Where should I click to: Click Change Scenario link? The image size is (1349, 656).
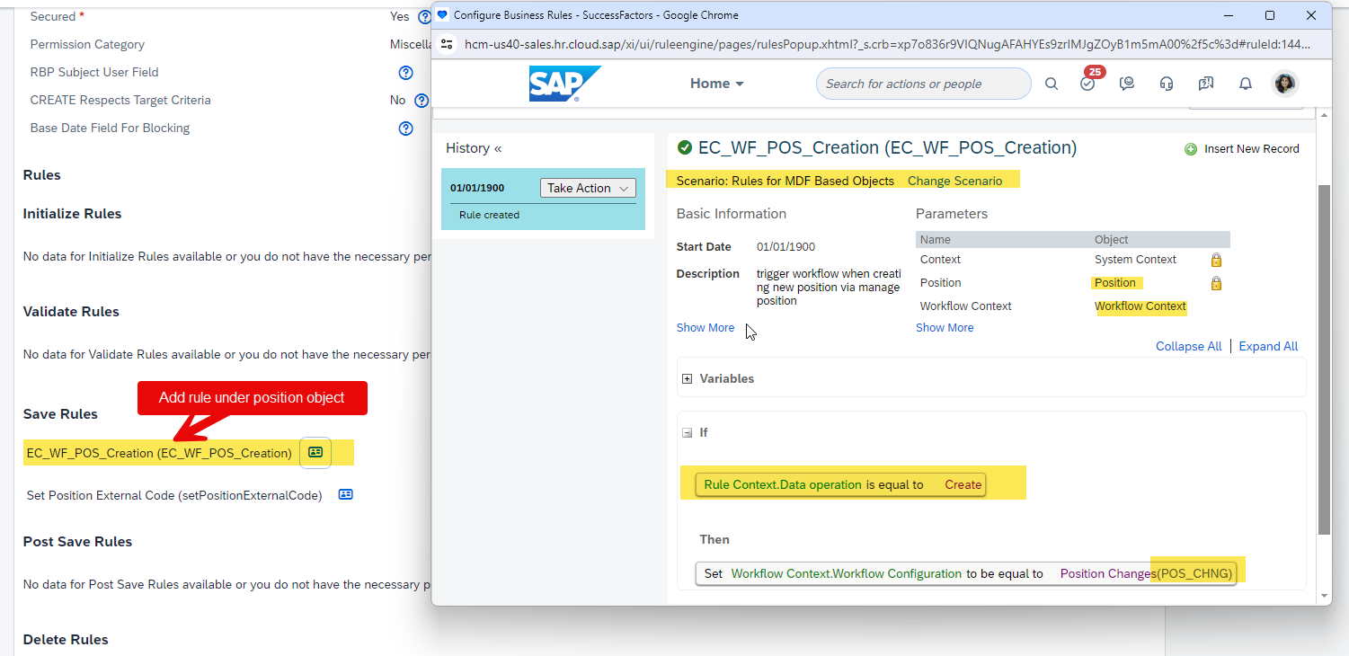[954, 181]
